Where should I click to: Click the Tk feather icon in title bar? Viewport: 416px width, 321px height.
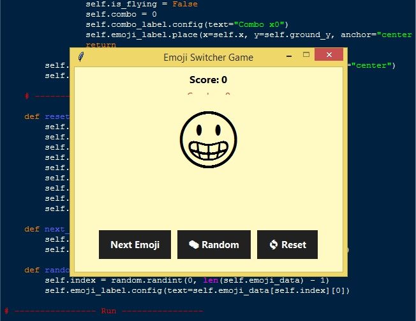pyautogui.click(x=81, y=57)
